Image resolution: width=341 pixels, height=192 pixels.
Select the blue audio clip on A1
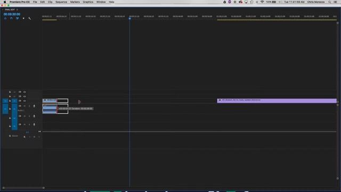click(x=50, y=109)
